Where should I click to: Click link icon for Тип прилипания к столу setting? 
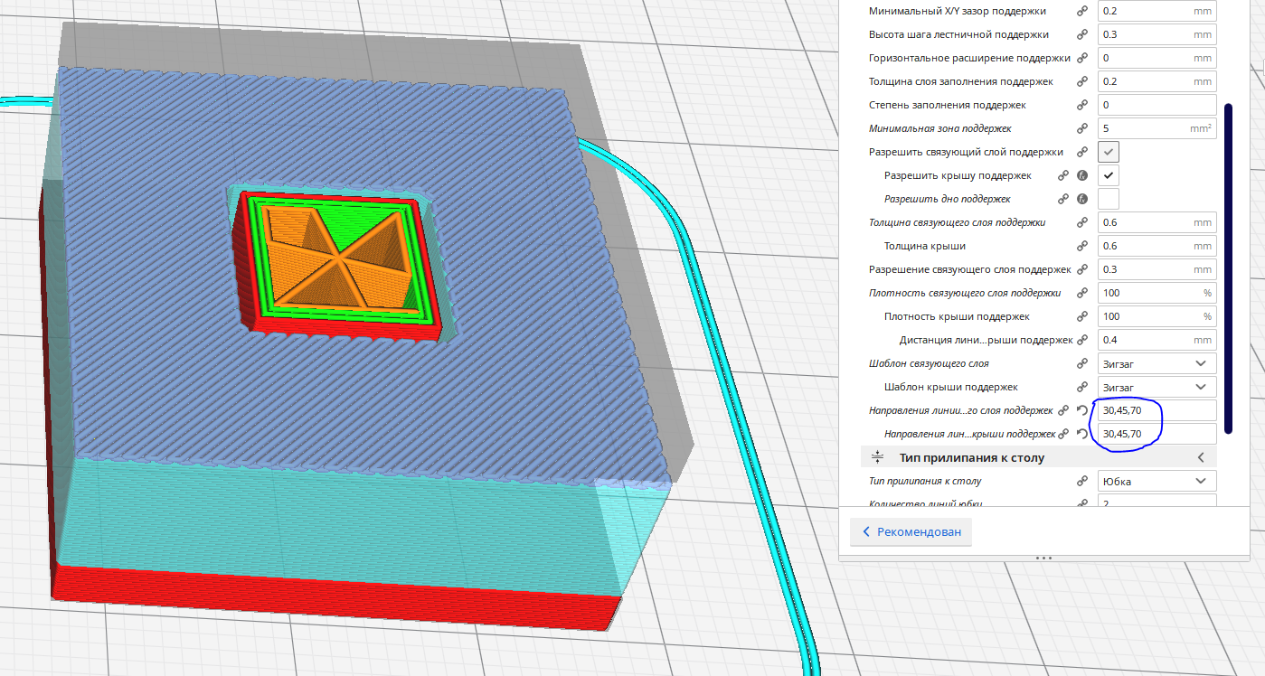[1082, 481]
